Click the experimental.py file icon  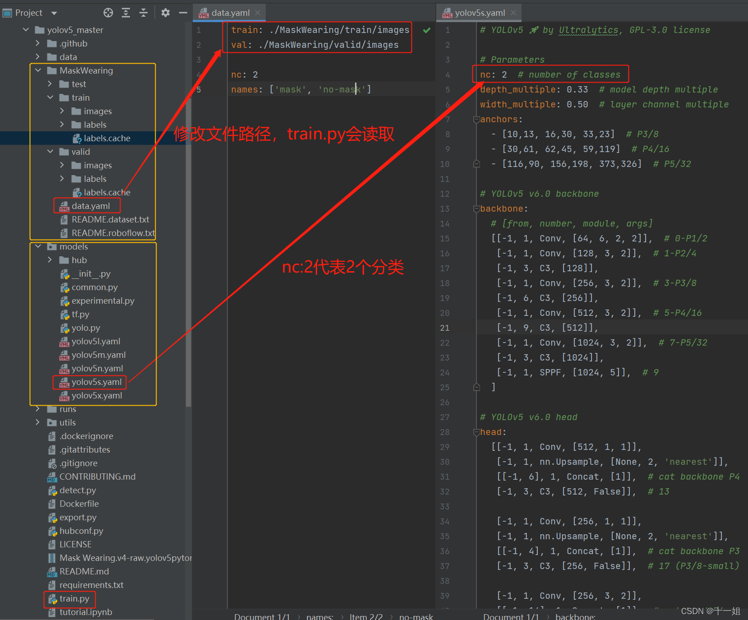tap(65, 301)
